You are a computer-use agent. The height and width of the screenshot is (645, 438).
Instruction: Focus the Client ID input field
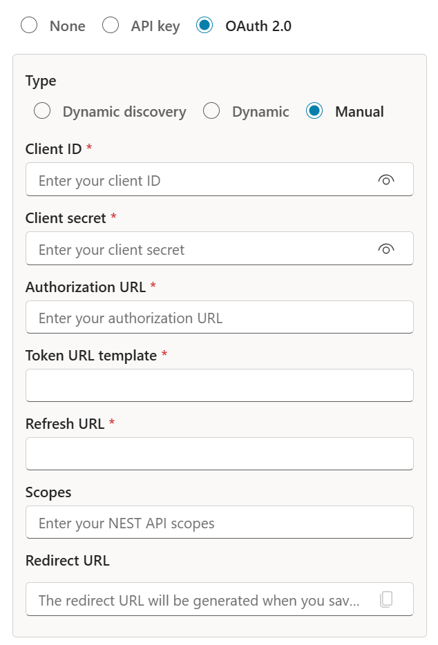click(x=220, y=180)
